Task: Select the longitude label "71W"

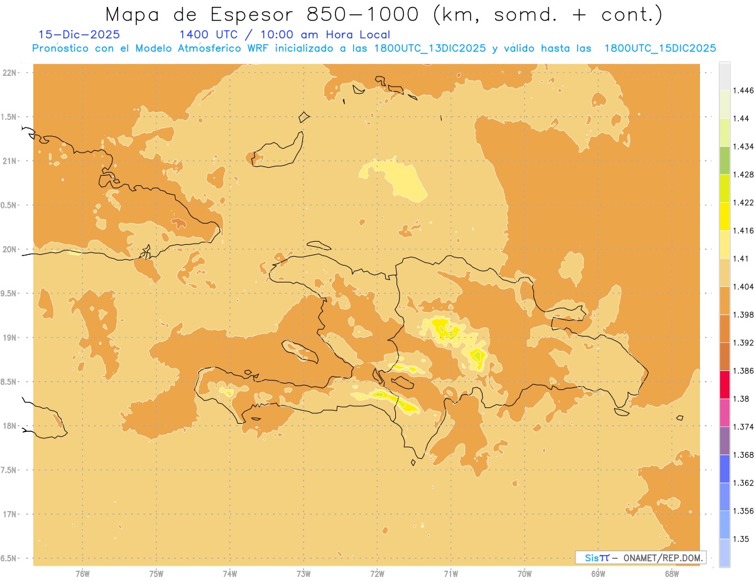Action: 451,574
